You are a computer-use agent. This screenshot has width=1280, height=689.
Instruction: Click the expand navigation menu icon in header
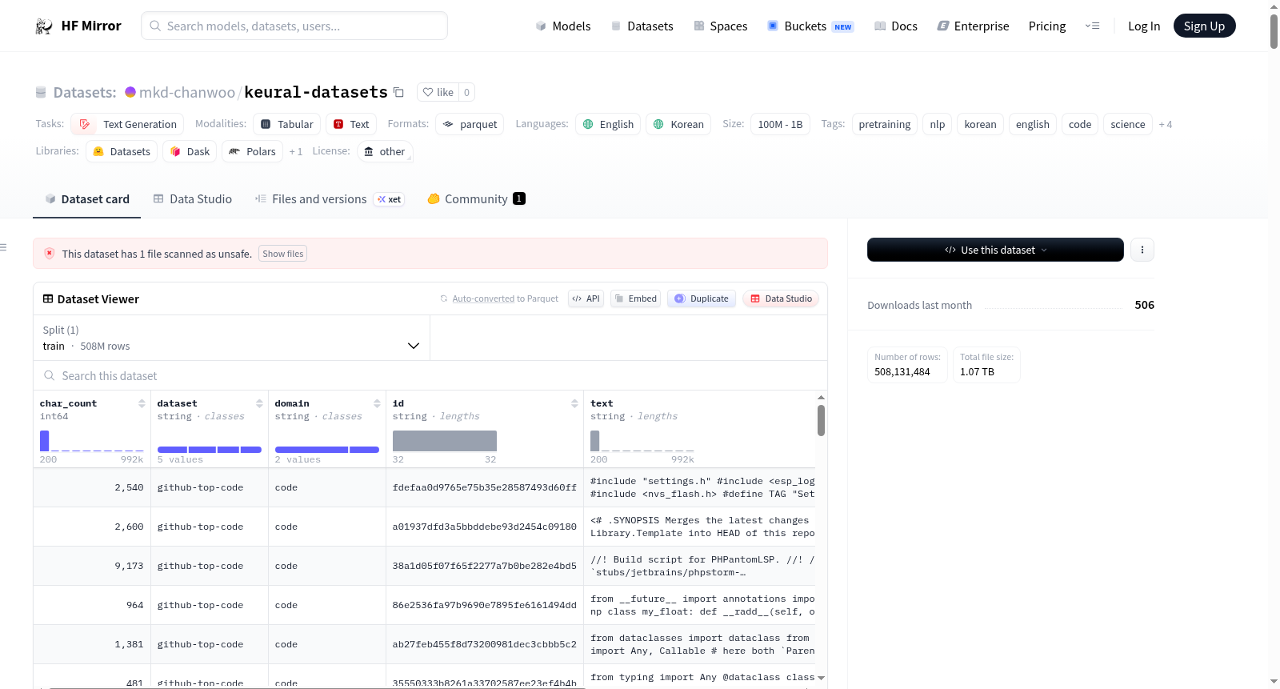click(x=1092, y=26)
